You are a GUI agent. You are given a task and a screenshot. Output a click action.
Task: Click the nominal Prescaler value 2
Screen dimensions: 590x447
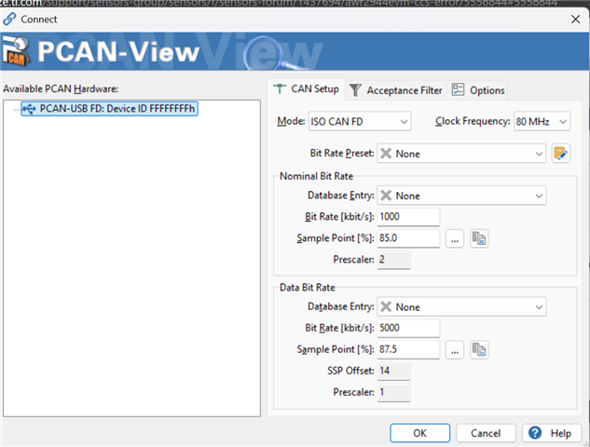click(x=393, y=260)
